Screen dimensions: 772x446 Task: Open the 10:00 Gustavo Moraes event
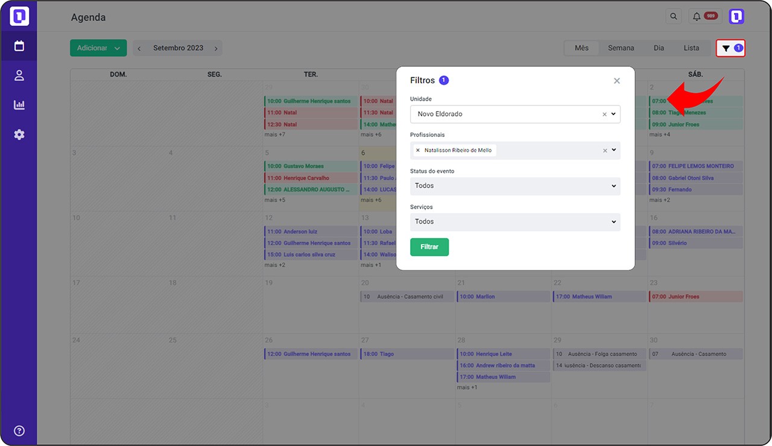pyautogui.click(x=311, y=166)
